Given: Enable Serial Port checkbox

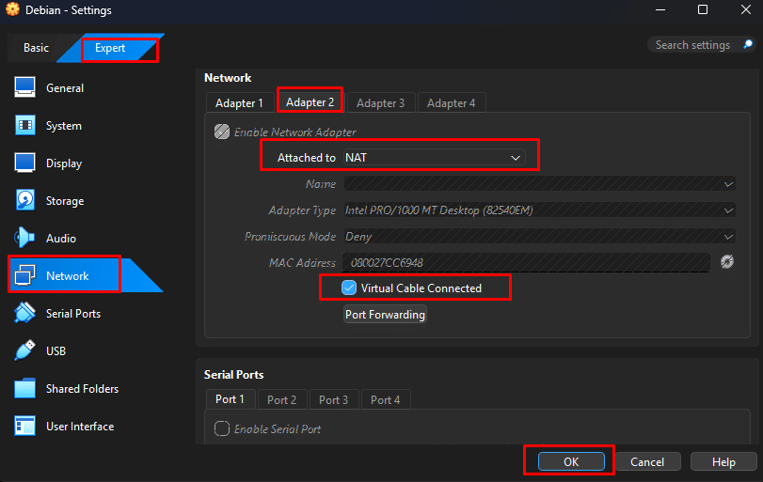Looking at the screenshot, I should [222, 428].
